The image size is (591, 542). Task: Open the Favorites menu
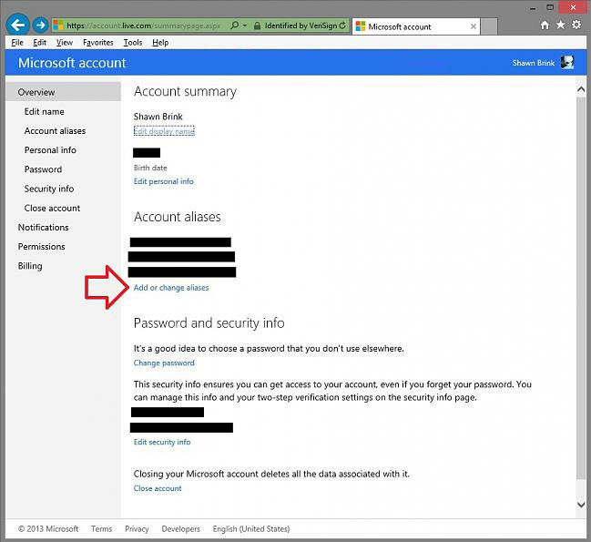(x=98, y=43)
